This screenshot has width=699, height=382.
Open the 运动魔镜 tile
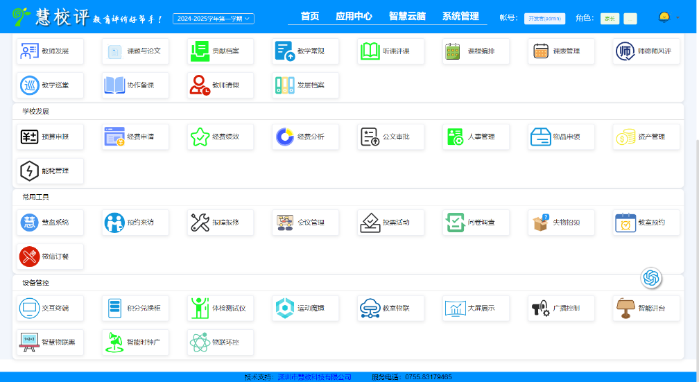click(305, 309)
